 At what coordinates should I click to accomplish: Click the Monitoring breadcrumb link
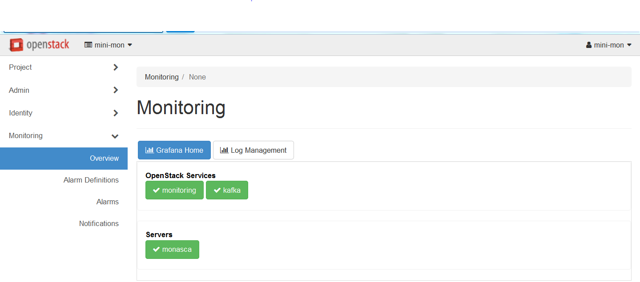point(161,77)
